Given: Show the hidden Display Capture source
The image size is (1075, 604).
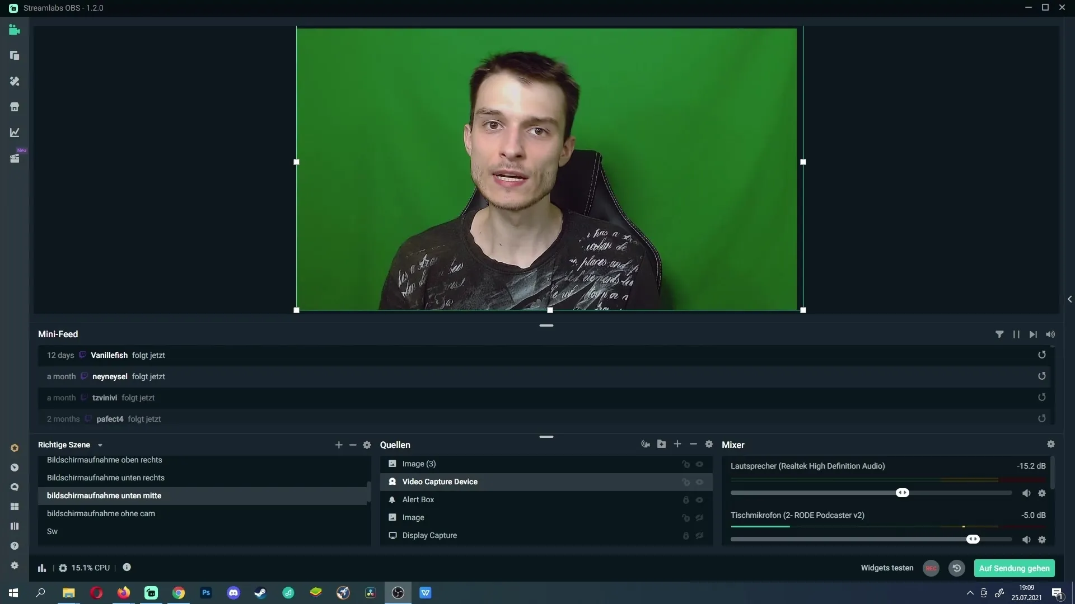Looking at the screenshot, I should pos(699,536).
